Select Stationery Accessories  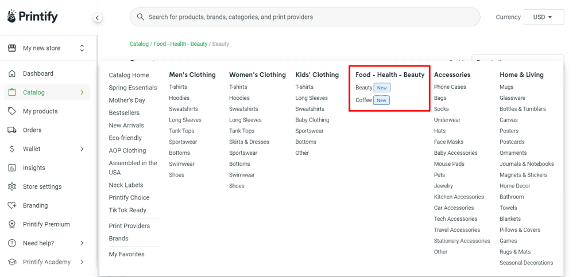coord(462,241)
